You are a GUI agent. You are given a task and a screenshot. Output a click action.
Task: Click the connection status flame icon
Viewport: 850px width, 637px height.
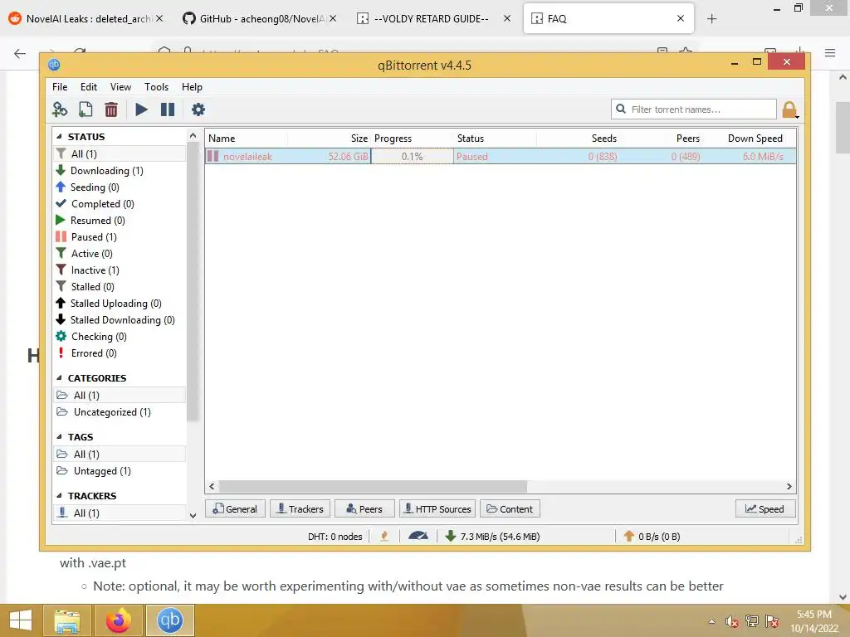pos(384,537)
